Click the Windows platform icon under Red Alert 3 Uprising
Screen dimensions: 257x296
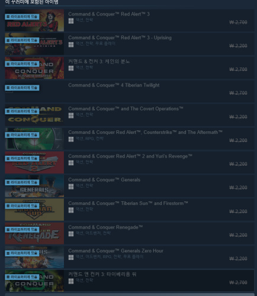71,44
